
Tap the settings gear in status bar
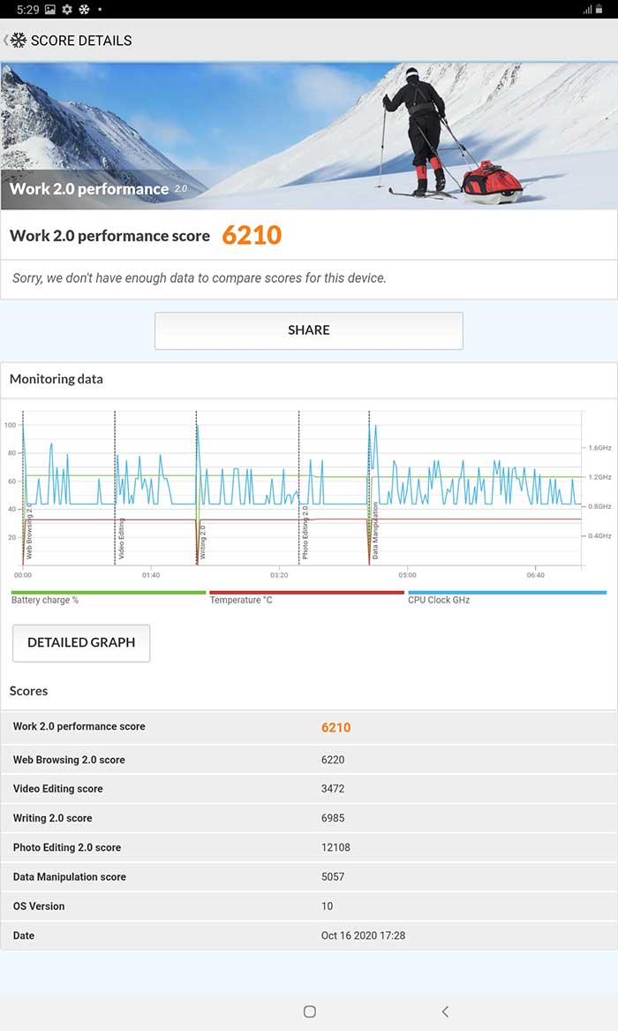pyautogui.click(x=67, y=9)
